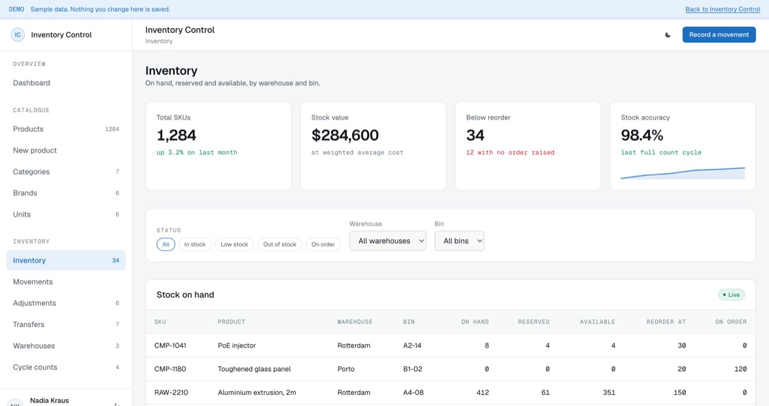Select Warehouses in the sidebar
Viewport: 769px width, 406px height.
(x=66, y=346)
